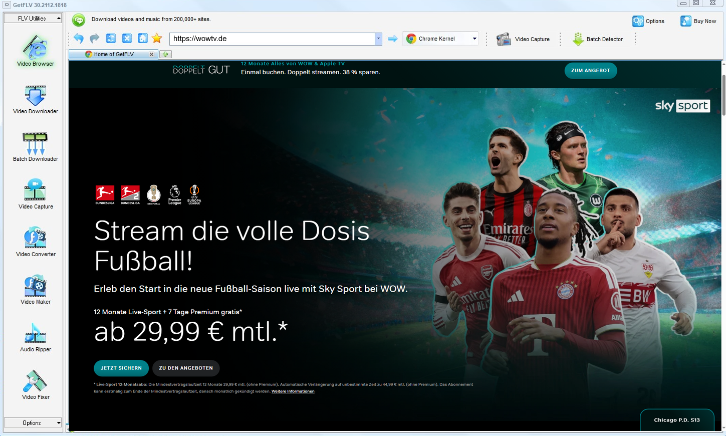Stop loading the page
726x436 pixels.
pyautogui.click(x=127, y=39)
